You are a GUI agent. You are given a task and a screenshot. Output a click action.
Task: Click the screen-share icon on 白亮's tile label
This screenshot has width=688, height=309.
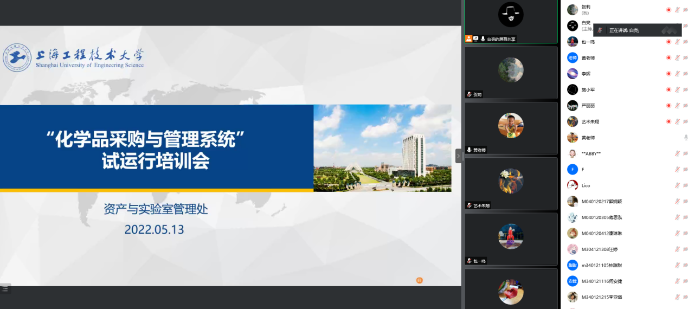point(475,39)
